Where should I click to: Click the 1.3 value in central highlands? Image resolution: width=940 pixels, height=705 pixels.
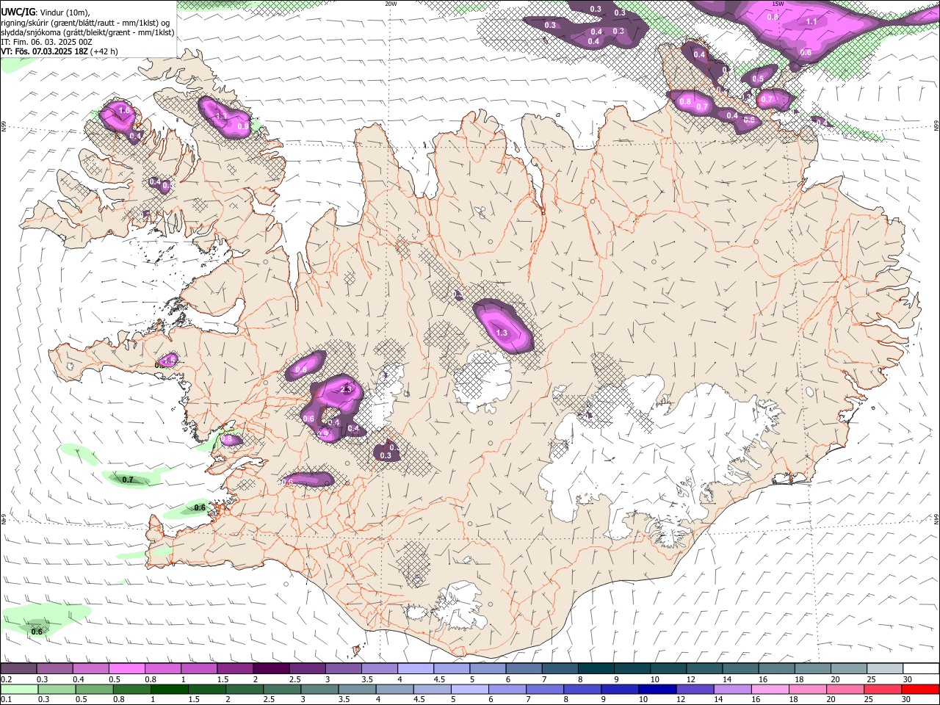tap(502, 333)
